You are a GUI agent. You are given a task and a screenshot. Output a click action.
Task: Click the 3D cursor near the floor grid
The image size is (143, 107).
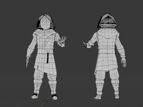click(x=46, y=101)
